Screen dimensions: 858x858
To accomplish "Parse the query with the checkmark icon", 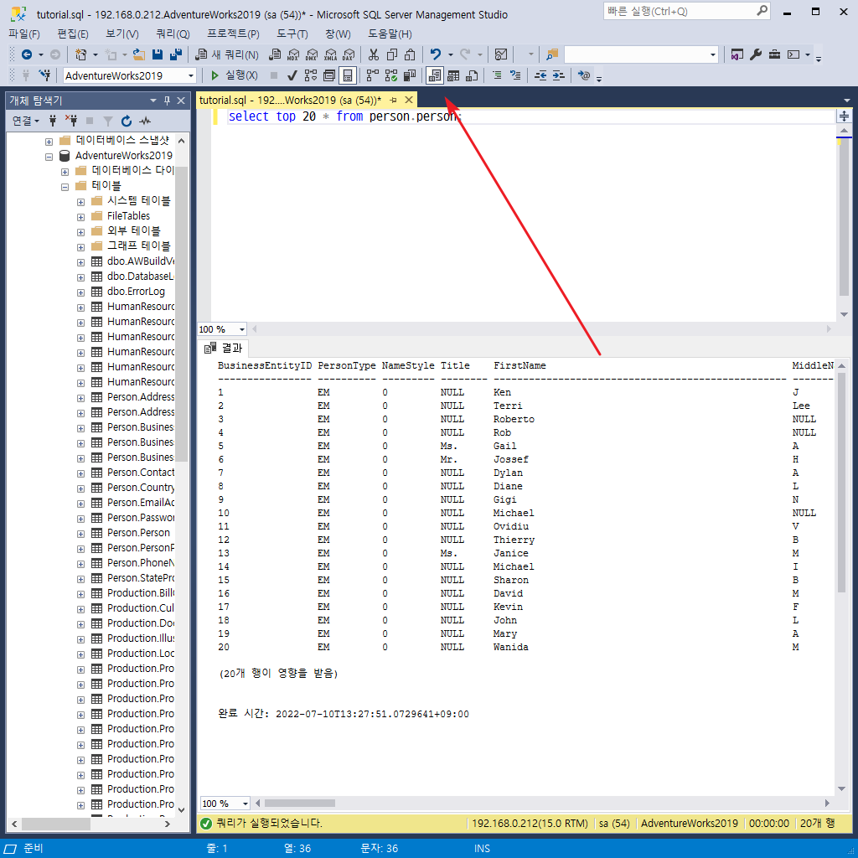I will tap(292, 75).
